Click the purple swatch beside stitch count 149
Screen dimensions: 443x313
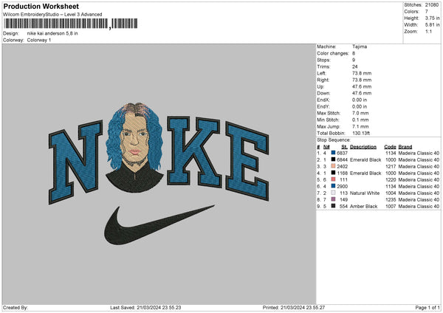point(333,199)
